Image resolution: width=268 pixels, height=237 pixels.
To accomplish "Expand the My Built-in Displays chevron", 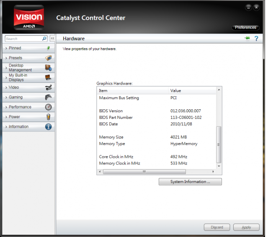I will [6, 78].
